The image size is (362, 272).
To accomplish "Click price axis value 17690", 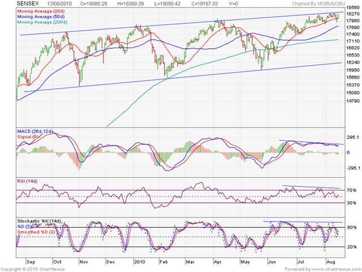I will (x=352, y=28).
